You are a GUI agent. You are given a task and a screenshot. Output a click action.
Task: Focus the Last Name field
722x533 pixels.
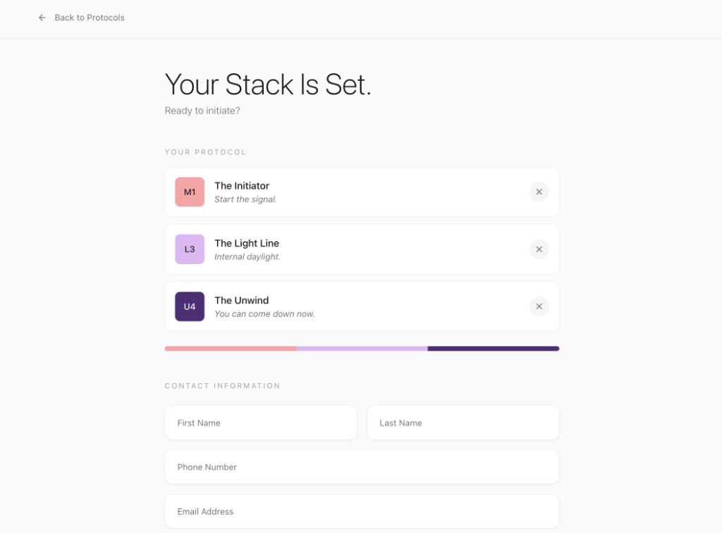[463, 422]
